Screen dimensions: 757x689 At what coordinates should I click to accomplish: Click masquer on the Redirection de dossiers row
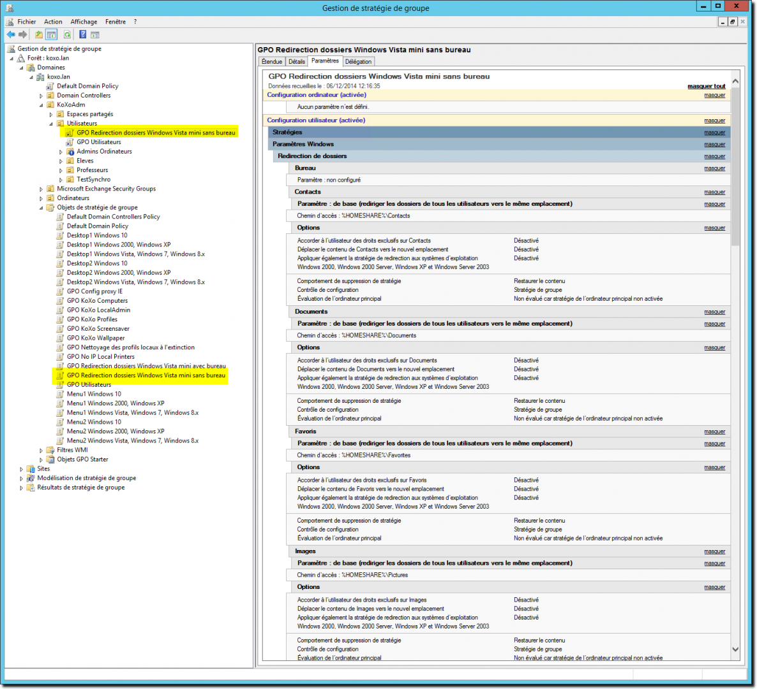click(714, 157)
